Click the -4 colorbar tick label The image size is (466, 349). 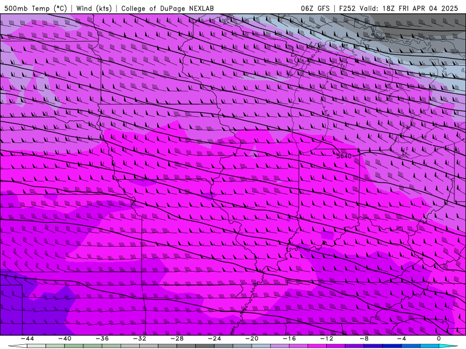pos(401,339)
